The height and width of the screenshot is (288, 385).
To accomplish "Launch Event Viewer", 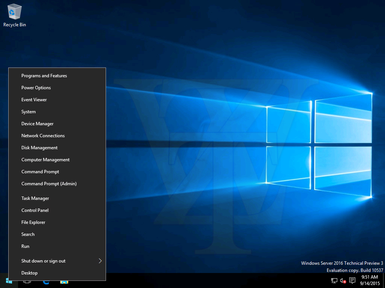I will click(x=34, y=100).
